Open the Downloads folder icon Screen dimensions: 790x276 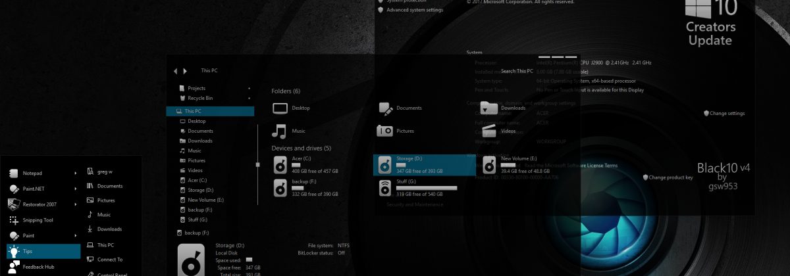(490, 108)
